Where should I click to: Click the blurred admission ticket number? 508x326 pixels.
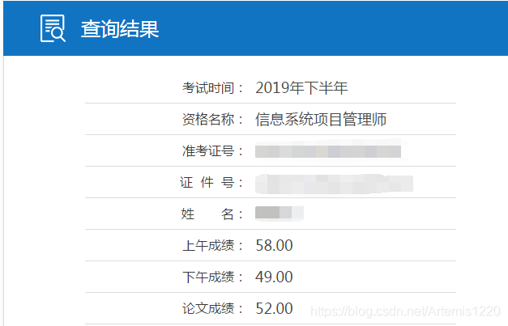[x=328, y=151]
